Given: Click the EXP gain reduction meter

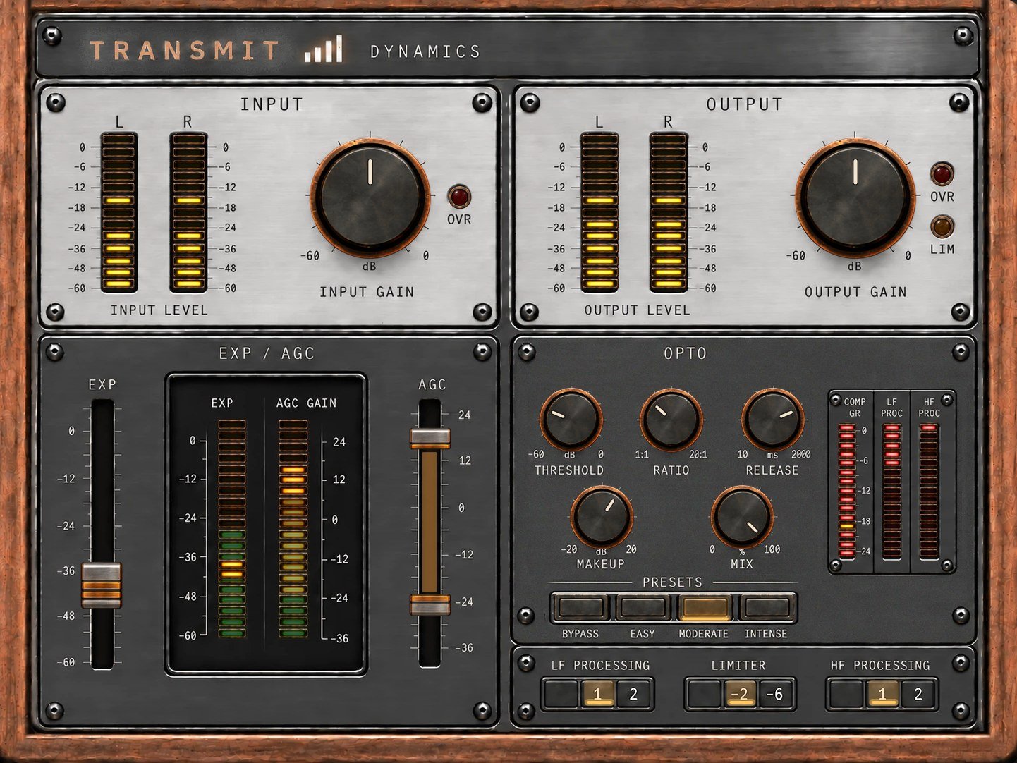Looking at the screenshot, I should [x=232, y=529].
